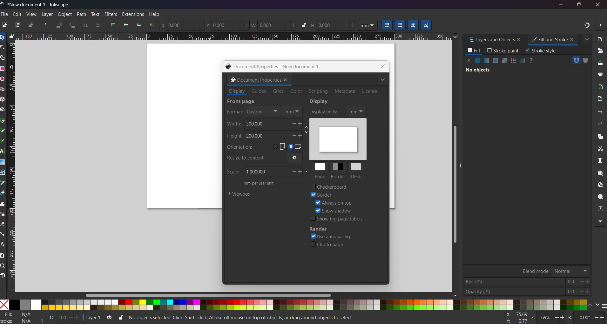Disable Use antialiasing checkbox

[x=313, y=236]
